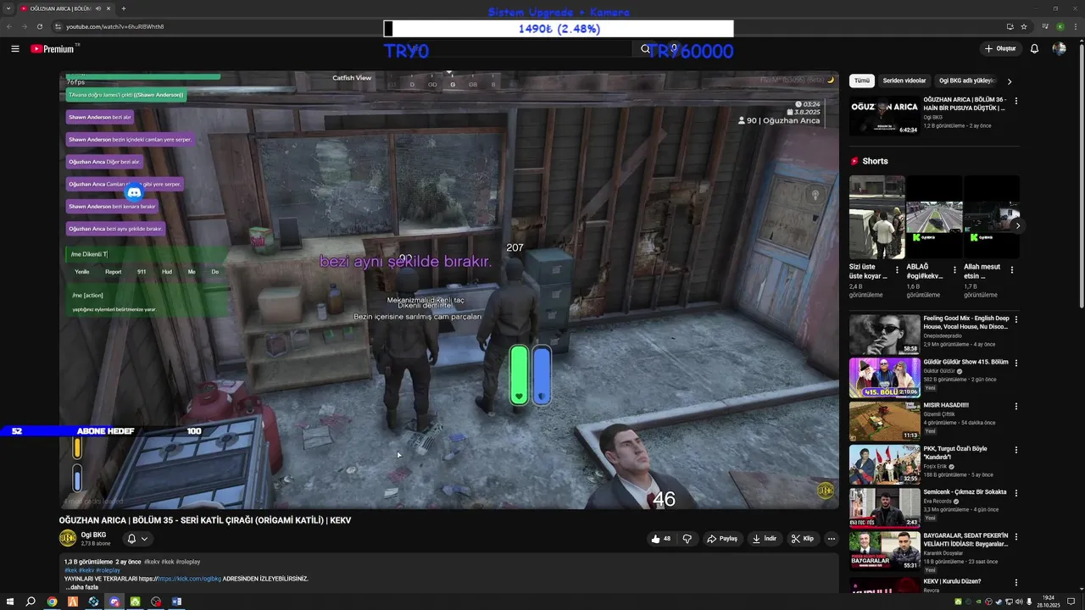Select the Ogi BKG adlı yükleyici chip
The image size is (1085, 610).
(x=966, y=80)
